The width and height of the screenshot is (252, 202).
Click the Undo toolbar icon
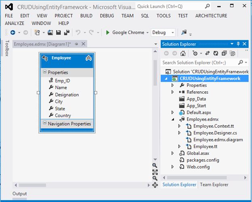pyautogui.click(x=78, y=33)
